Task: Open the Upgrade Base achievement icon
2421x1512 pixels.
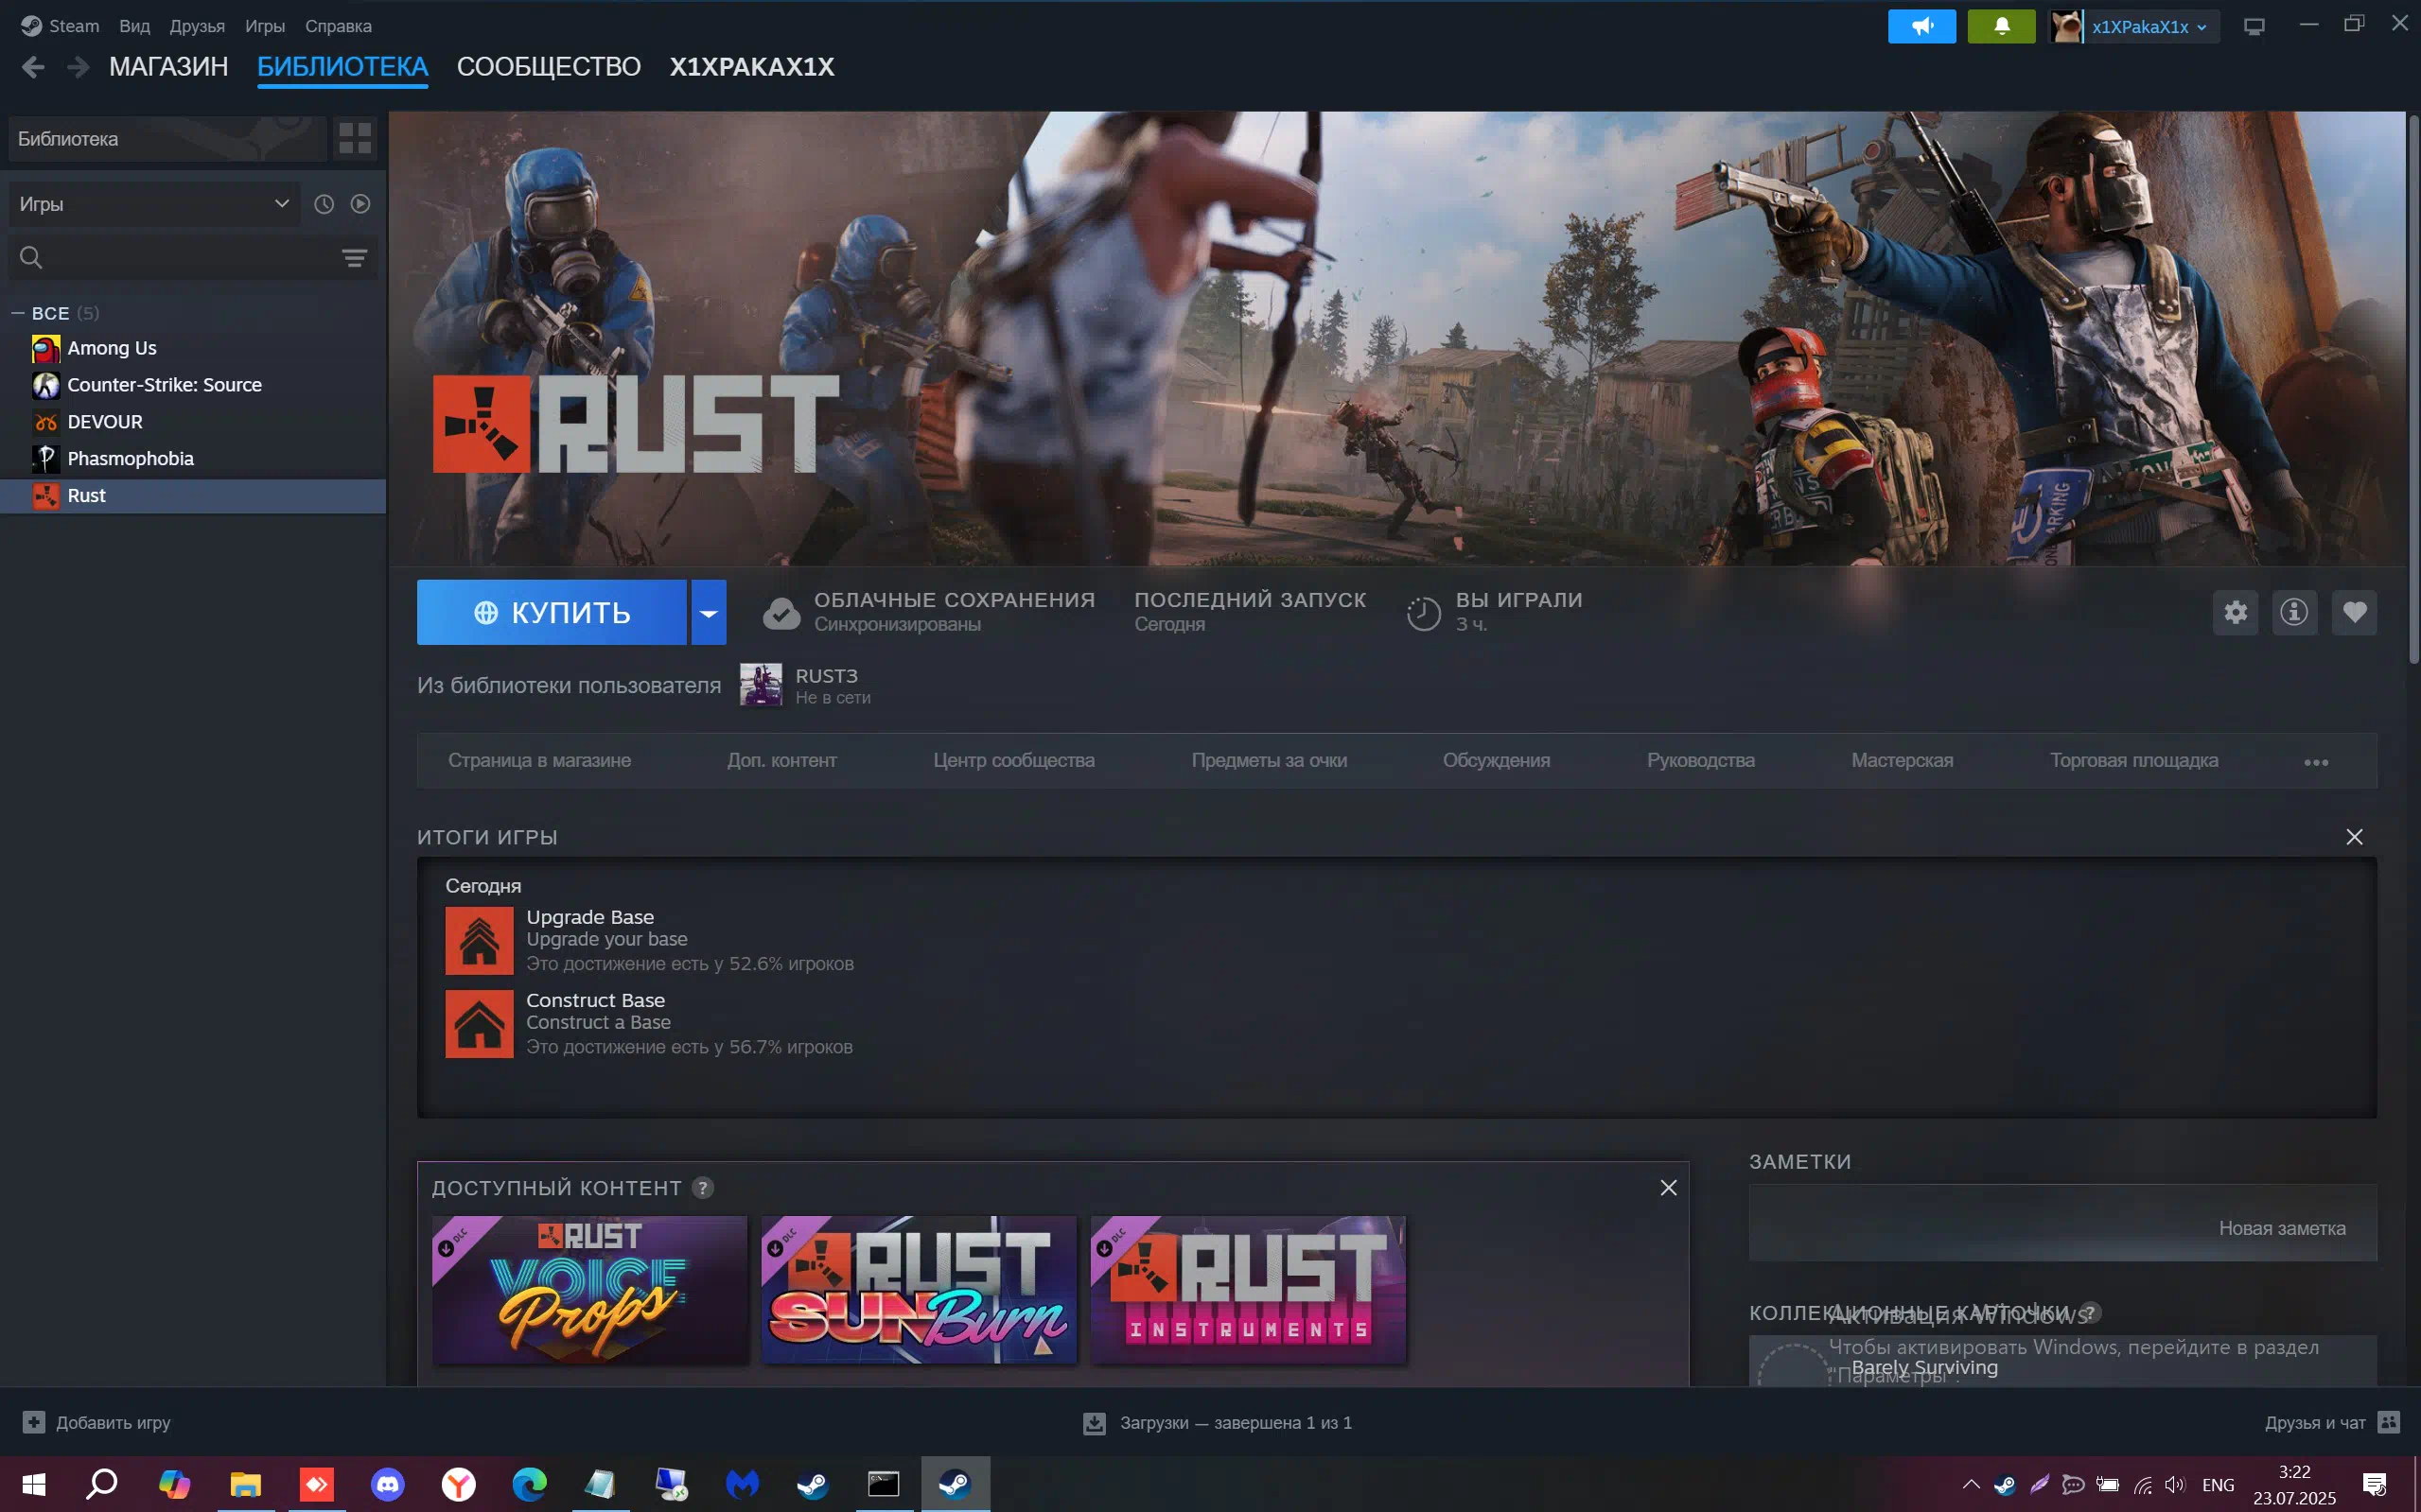Action: (x=480, y=941)
